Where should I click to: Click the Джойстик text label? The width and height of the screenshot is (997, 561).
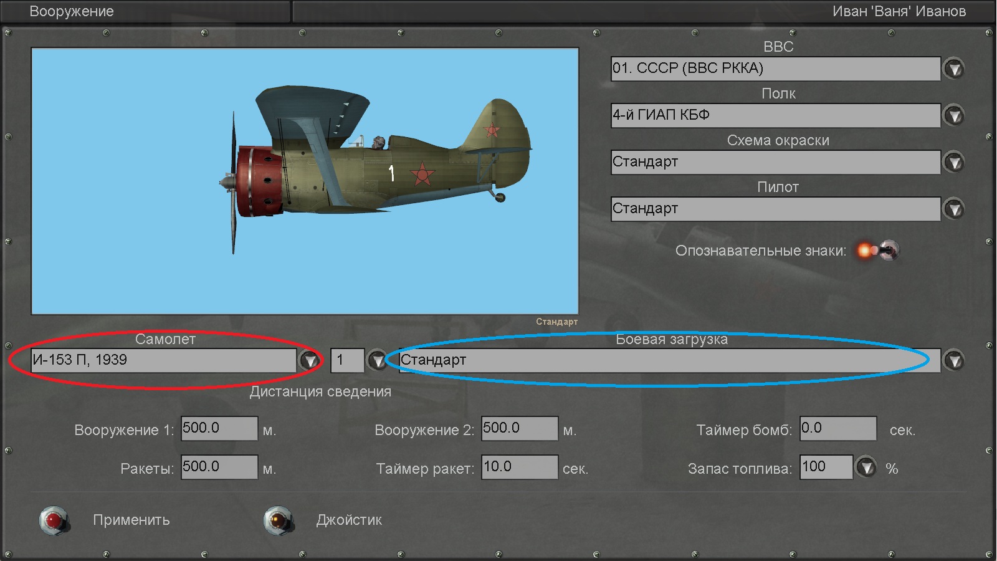pyautogui.click(x=349, y=520)
